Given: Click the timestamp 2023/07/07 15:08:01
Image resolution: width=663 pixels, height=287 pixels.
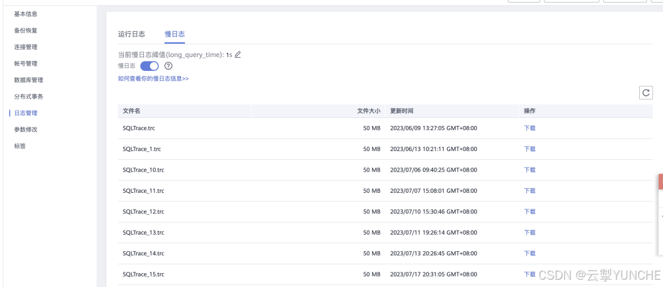Looking at the screenshot, I should pos(434,191).
